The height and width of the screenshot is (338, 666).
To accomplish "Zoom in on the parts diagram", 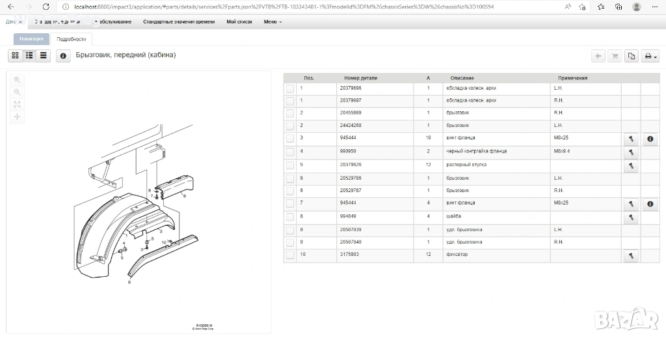I will coord(18,79).
